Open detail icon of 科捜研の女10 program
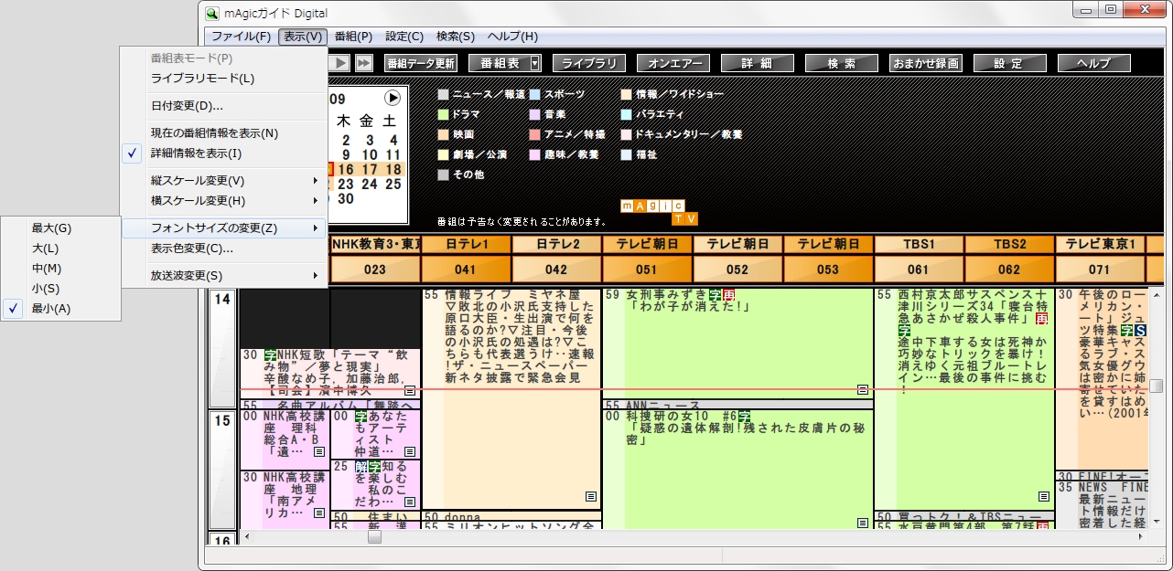The image size is (1173, 571). 862,523
